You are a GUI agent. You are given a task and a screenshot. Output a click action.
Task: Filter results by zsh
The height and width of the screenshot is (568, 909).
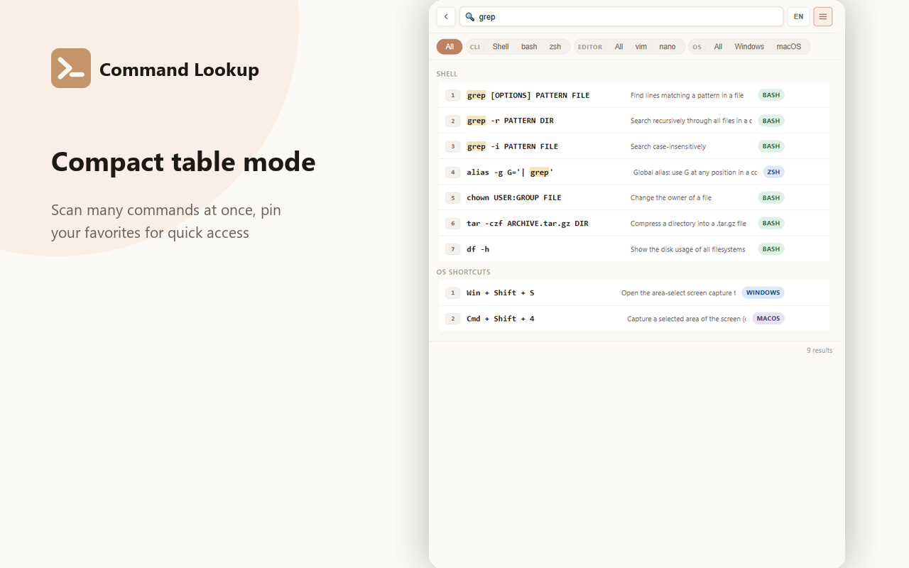555,47
